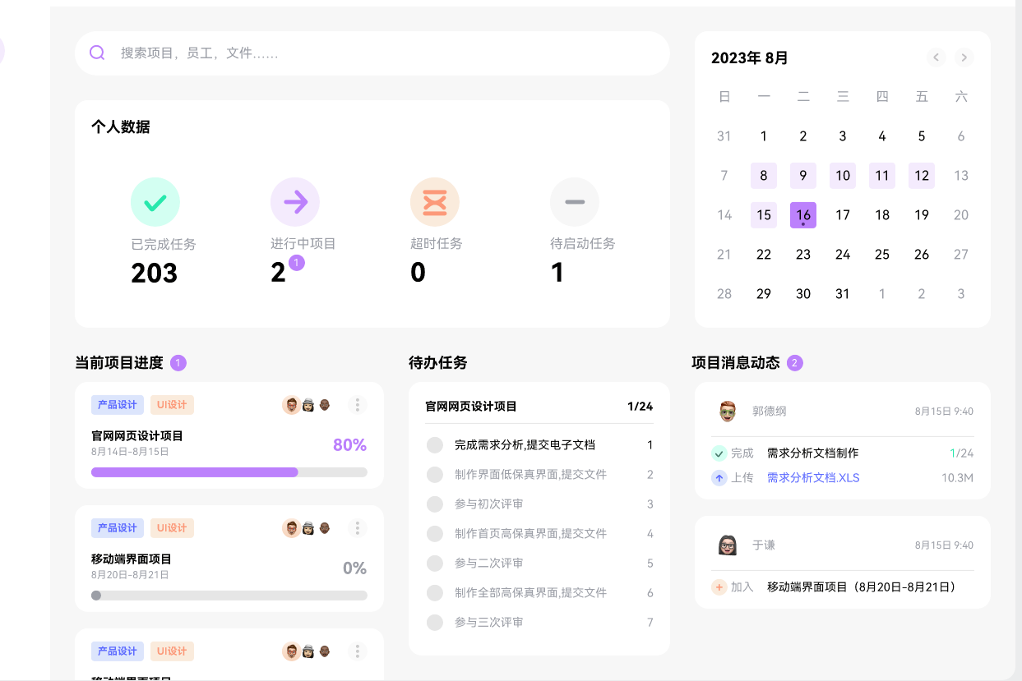This screenshot has width=1022, height=681.
Task: Check off 参与初次评审 task
Action: click(435, 504)
